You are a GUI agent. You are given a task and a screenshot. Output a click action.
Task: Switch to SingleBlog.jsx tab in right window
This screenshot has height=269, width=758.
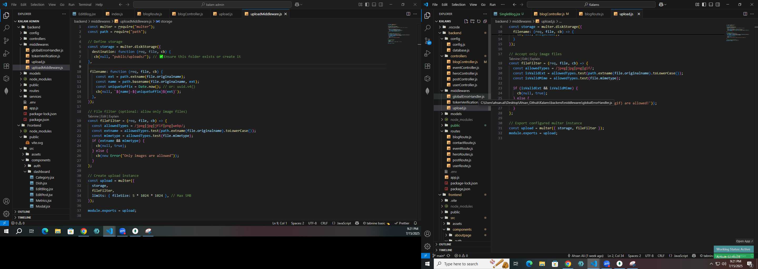pos(511,14)
